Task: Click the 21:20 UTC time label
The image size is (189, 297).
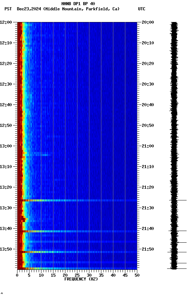Action: point(148,188)
